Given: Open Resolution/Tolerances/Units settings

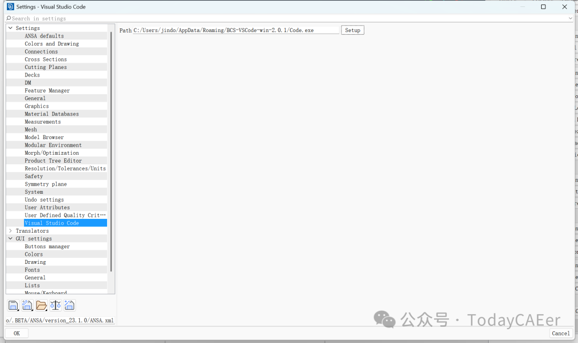Looking at the screenshot, I should pos(65,169).
